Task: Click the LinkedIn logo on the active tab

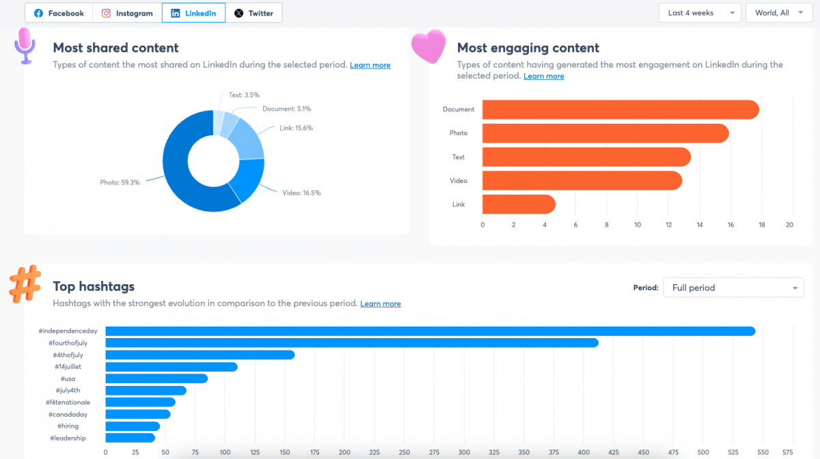Action: (176, 12)
